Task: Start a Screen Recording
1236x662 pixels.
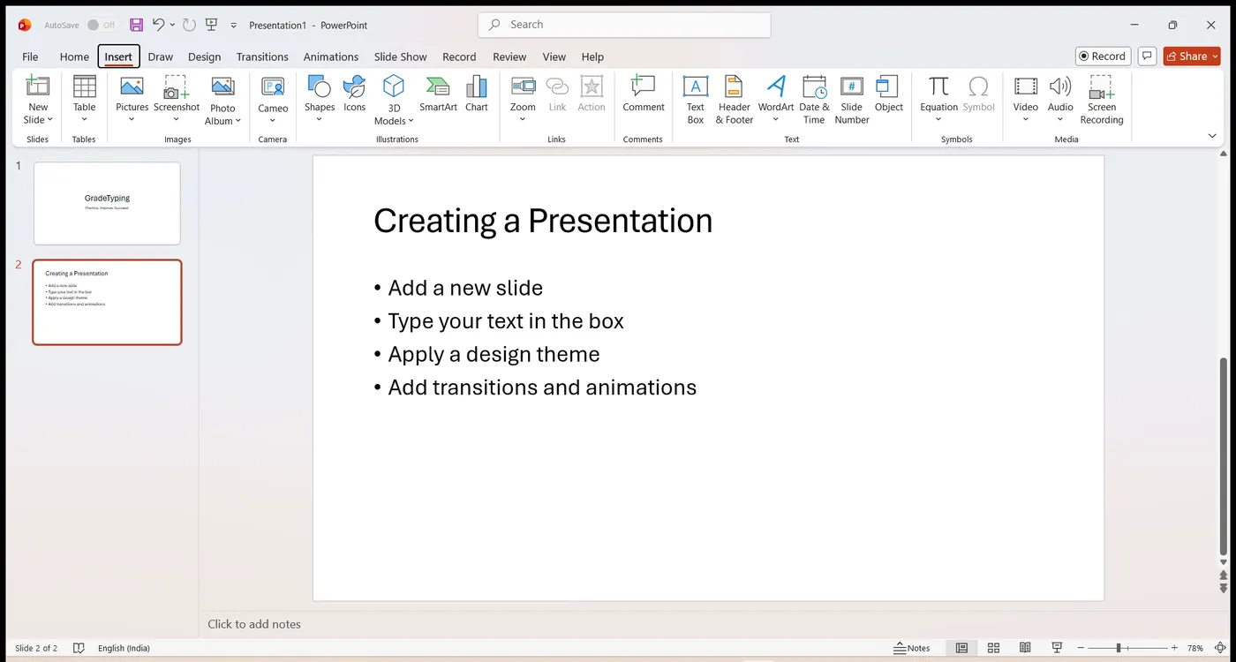Action: click(x=1102, y=99)
